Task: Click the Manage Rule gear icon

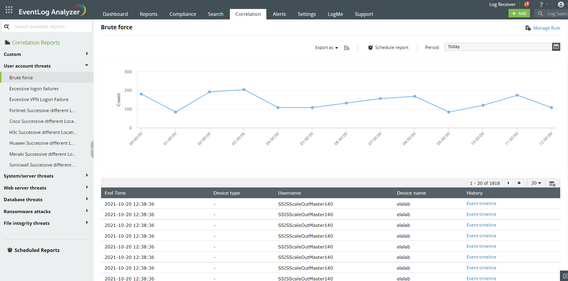Action: (528, 28)
